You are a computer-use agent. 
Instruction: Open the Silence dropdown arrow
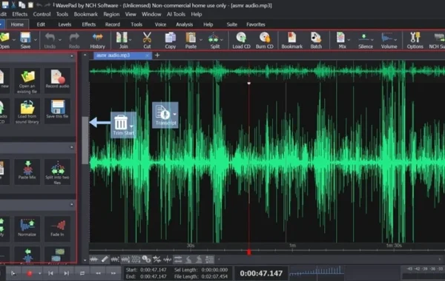tap(372, 40)
